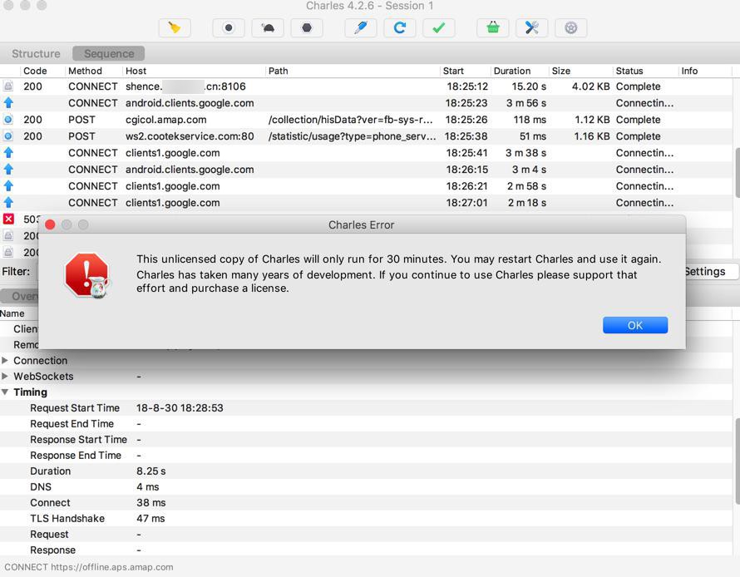Open Settings gear icon in the toolbar
Viewport: 740px width, 577px height.
pos(571,27)
